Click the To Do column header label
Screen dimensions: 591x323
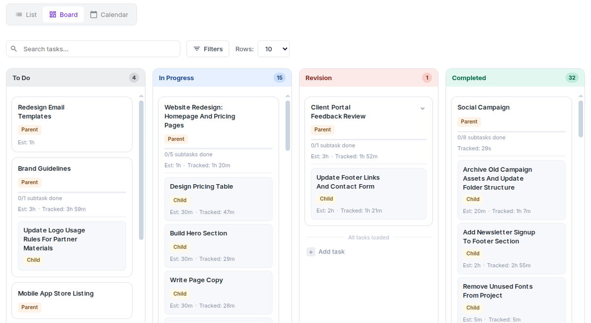21,78
